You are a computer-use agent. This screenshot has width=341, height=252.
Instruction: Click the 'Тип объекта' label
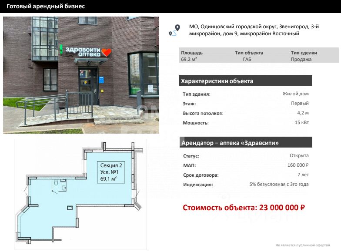point(249,53)
